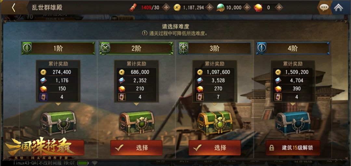Click the card reward icon under 3阶
The image size is (351, 166).
click(200, 97)
